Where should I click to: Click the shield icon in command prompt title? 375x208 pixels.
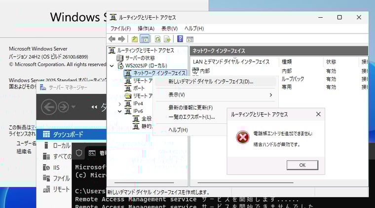tap(79, 153)
